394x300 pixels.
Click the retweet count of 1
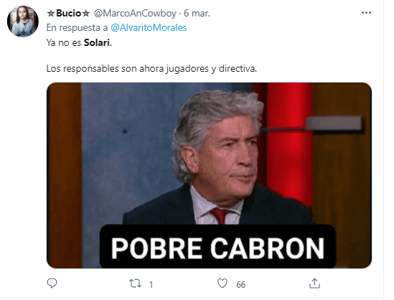pos(151,284)
